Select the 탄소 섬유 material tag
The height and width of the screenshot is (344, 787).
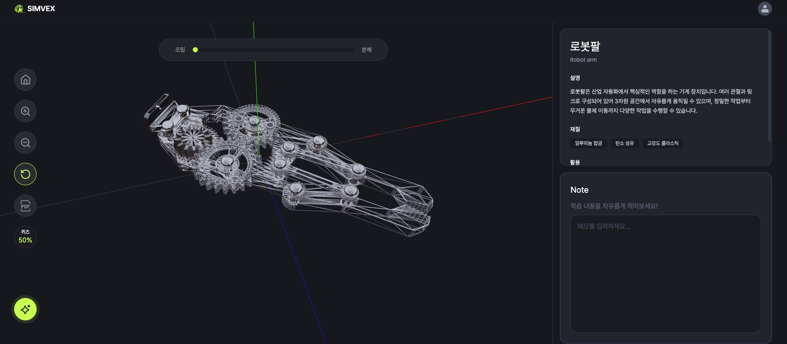[x=625, y=143]
